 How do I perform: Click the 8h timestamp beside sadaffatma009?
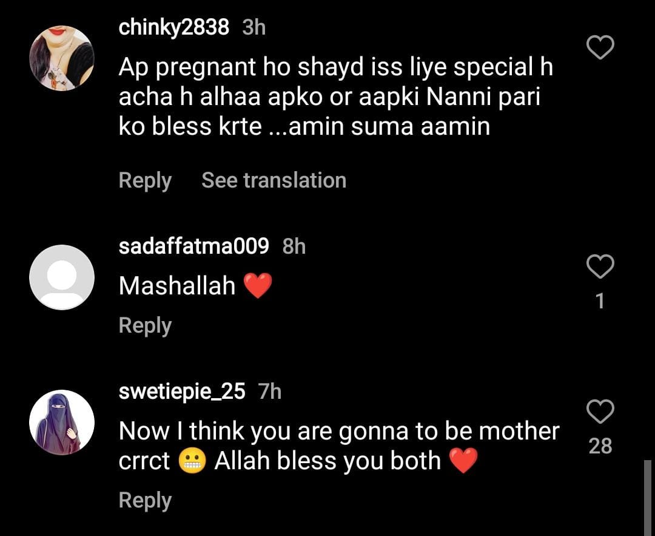click(x=294, y=246)
